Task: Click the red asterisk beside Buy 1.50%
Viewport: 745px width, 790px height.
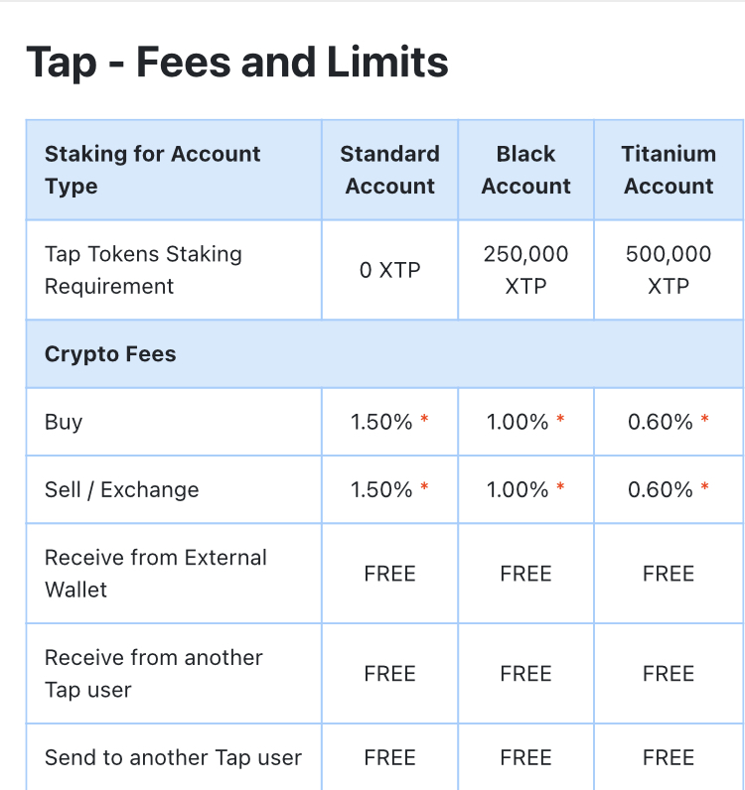Action: coord(424,419)
